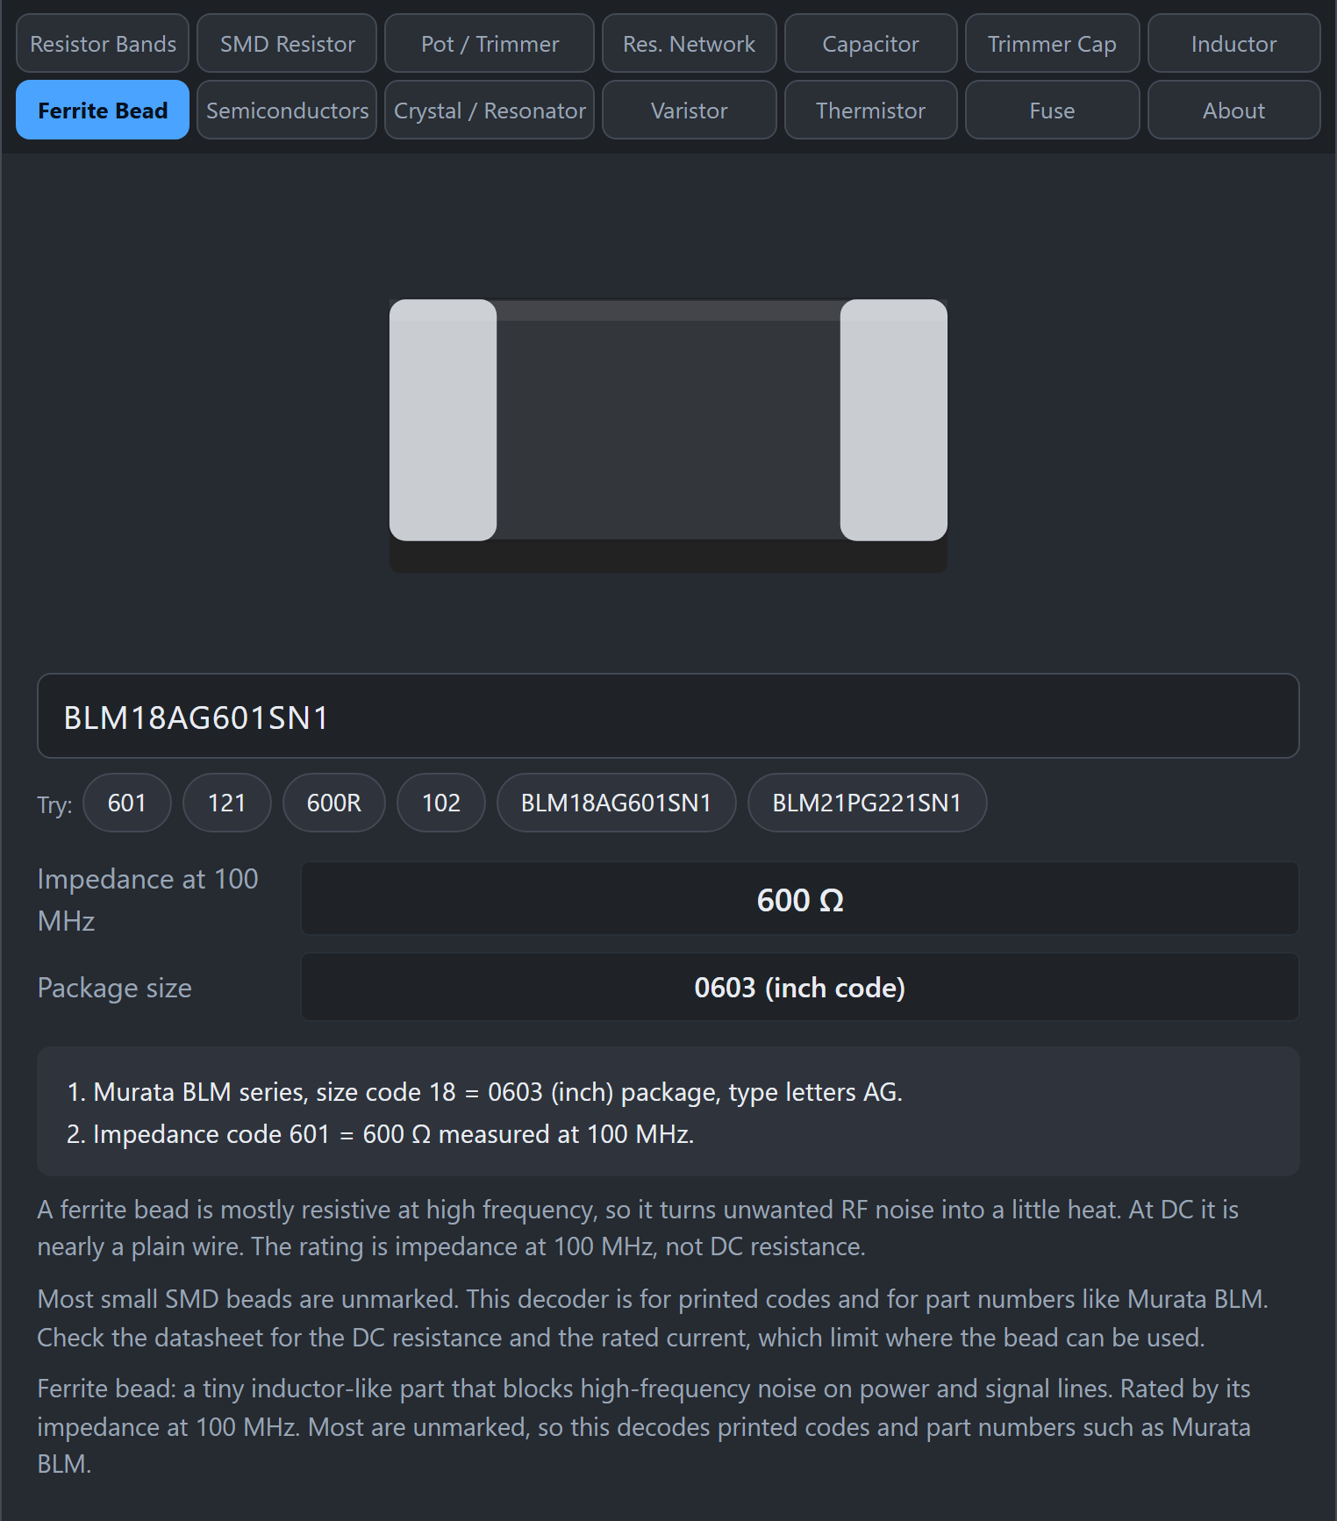Switch to Crystal / Resonator tab
Screen dimensions: 1337x1521
490,110
